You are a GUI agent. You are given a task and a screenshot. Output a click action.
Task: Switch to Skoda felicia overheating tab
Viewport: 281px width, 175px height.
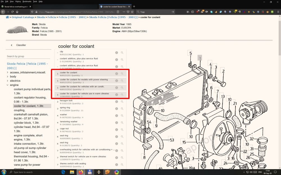pos(16,7)
